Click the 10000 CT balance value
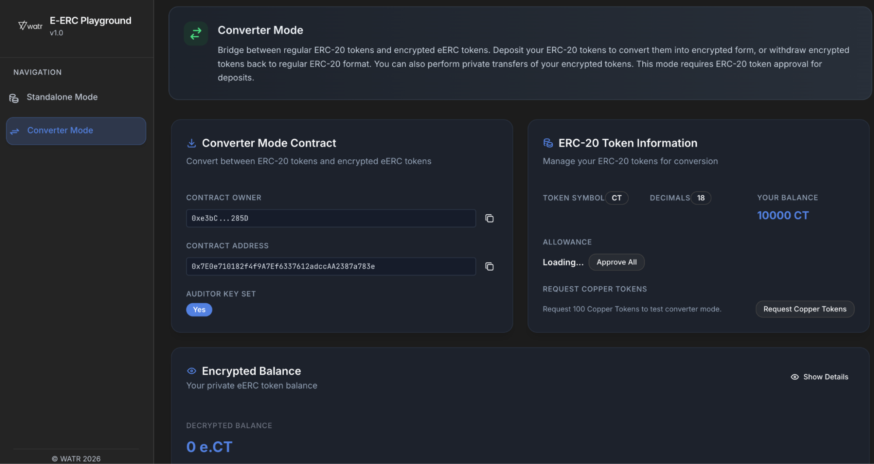The height and width of the screenshot is (464, 874). pyautogui.click(x=783, y=216)
